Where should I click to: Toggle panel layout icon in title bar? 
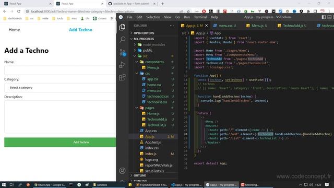tap(329, 17)
